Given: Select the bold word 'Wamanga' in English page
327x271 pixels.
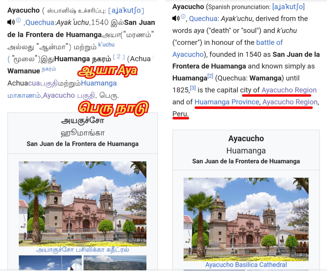Looking at the screenshot, I should tap(265, 78).
